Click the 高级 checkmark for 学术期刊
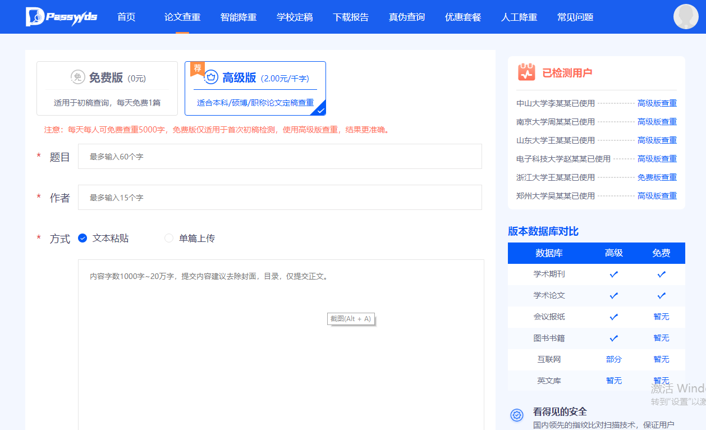706x430 pixels. tap(613, 274)
